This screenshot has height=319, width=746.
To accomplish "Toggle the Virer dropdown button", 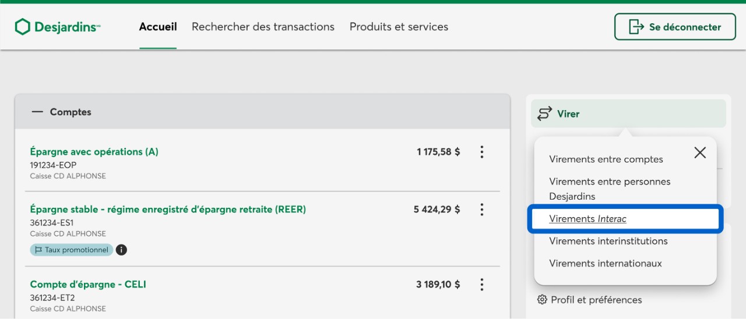I will (628, 114).
